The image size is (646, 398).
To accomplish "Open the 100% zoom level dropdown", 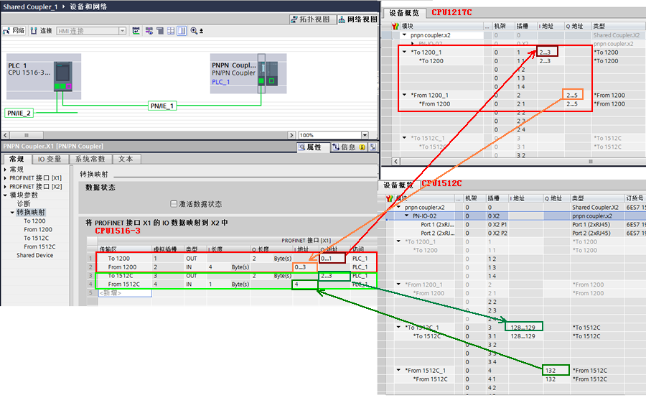I will (365, 135).
